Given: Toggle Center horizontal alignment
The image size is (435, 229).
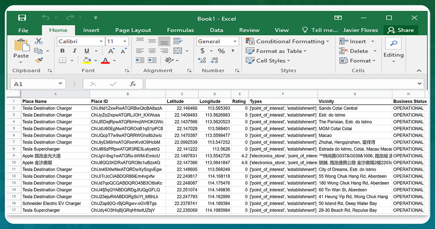Looking at the screenshot, I should [152, 51].
